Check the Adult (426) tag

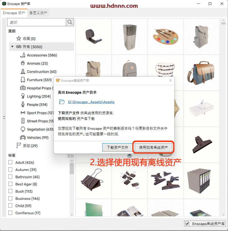click(x=10, y=162)
